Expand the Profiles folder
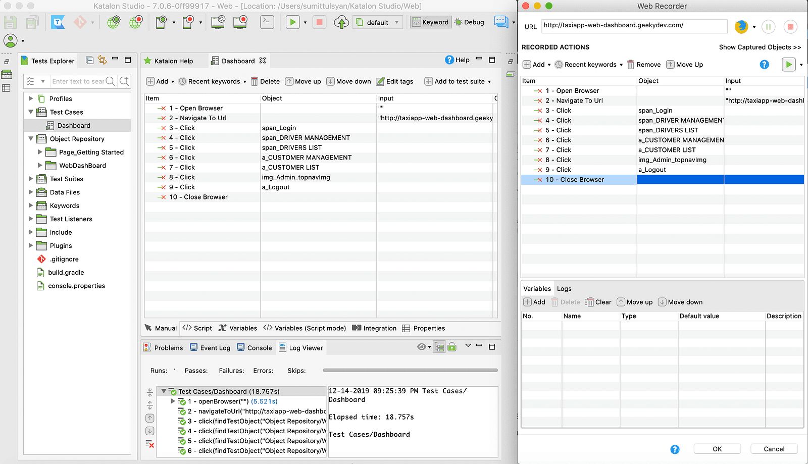The width and height of the screenshot is (808, 464). pyautogui.click(x=31, y=98)
